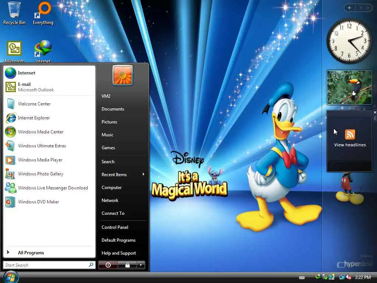Click the power button in the Start menu

(x=108, y=265)
